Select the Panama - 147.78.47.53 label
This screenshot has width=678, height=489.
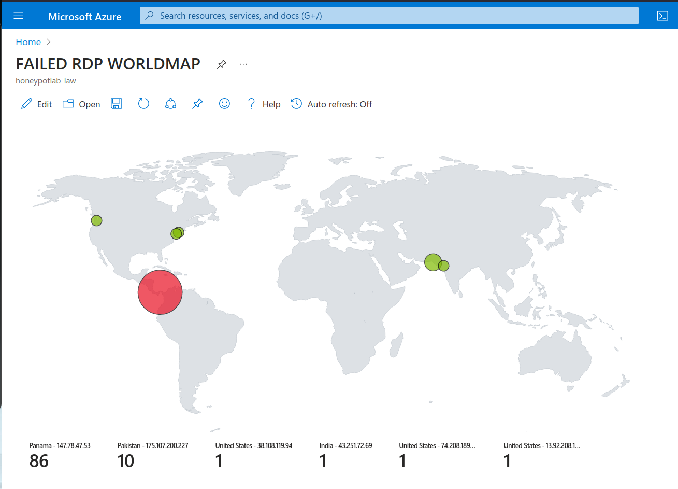(x=60, y=445)
